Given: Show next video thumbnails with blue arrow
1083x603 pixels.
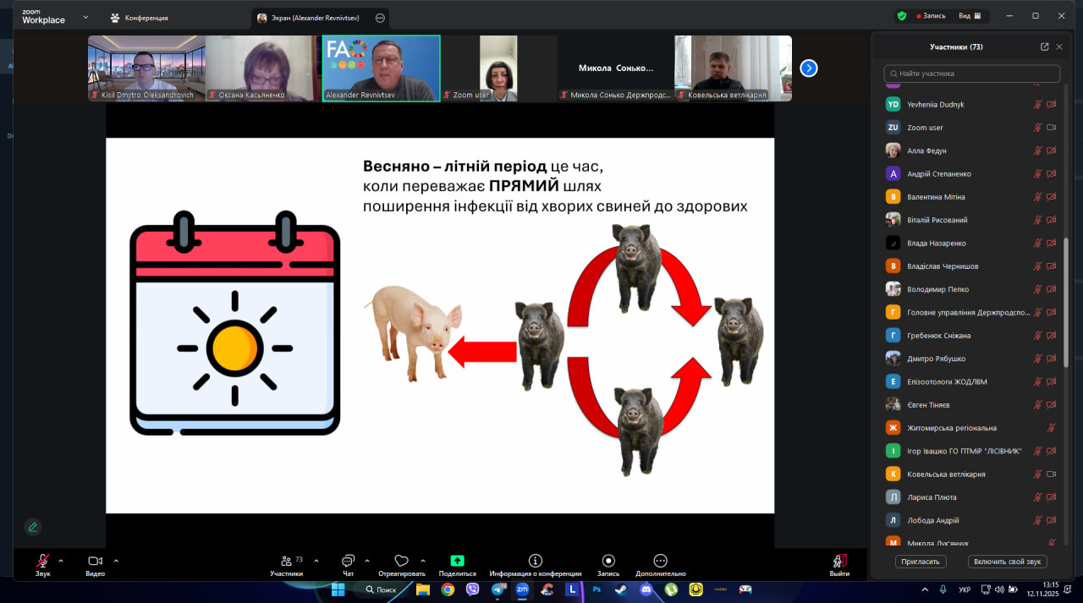Looking at the screenshot, I should tap(809, 69).
